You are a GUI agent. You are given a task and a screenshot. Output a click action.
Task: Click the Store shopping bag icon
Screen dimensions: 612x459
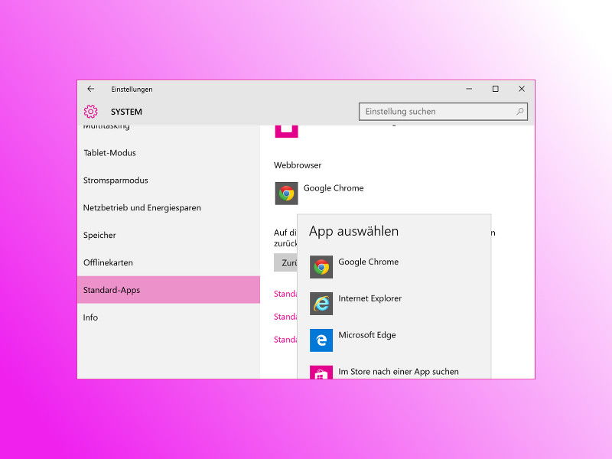coord(321,372)
